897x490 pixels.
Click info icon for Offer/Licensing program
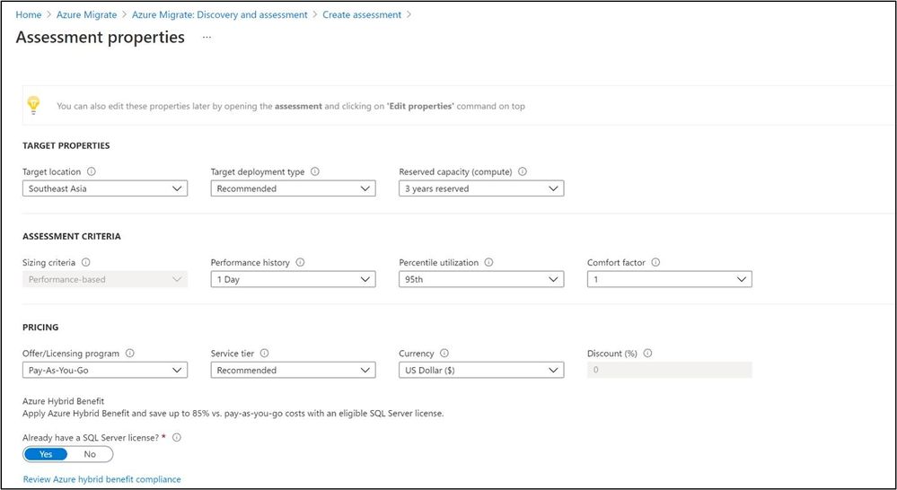point(130,354)
